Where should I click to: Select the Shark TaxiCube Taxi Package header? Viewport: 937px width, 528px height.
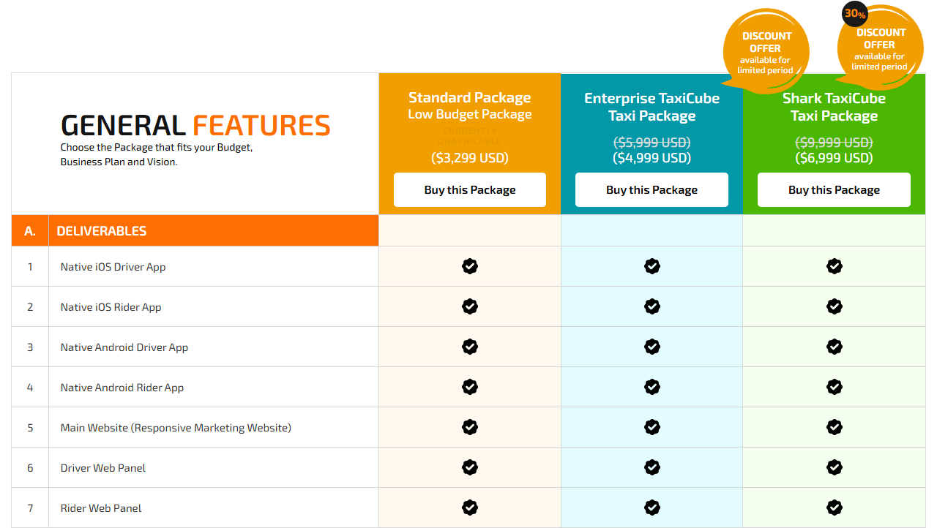pyautogui.click(x=834, y=107)
